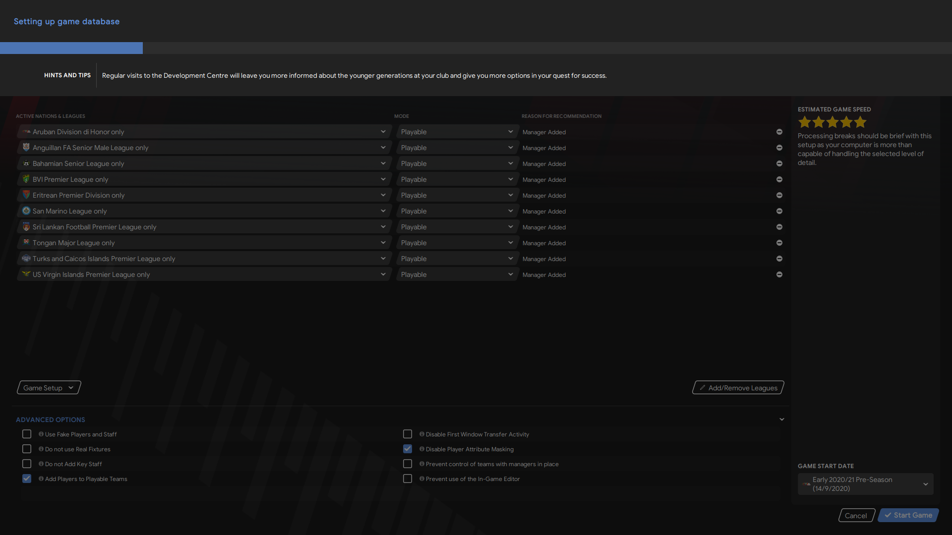Click the Sri Lankan league badge icon
The height and width of the screenshot is (535, 952).
[26, 226]
